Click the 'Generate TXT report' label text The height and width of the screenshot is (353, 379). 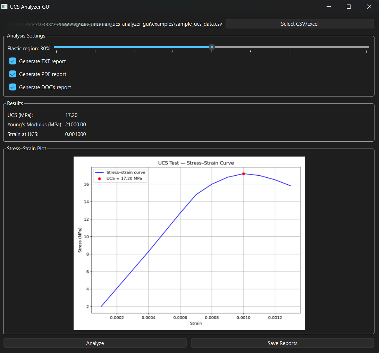(42, 61)
